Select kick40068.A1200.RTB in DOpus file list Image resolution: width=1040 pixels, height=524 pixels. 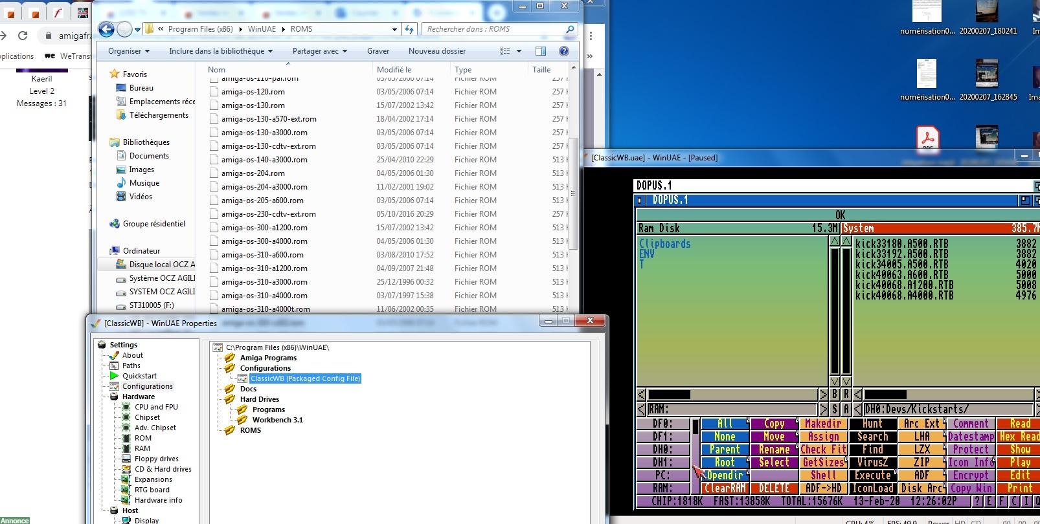[905, 285]
